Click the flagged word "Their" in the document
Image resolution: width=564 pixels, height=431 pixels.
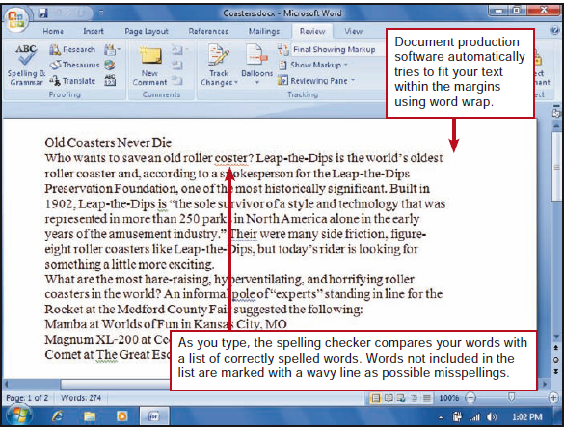point(243,234)
